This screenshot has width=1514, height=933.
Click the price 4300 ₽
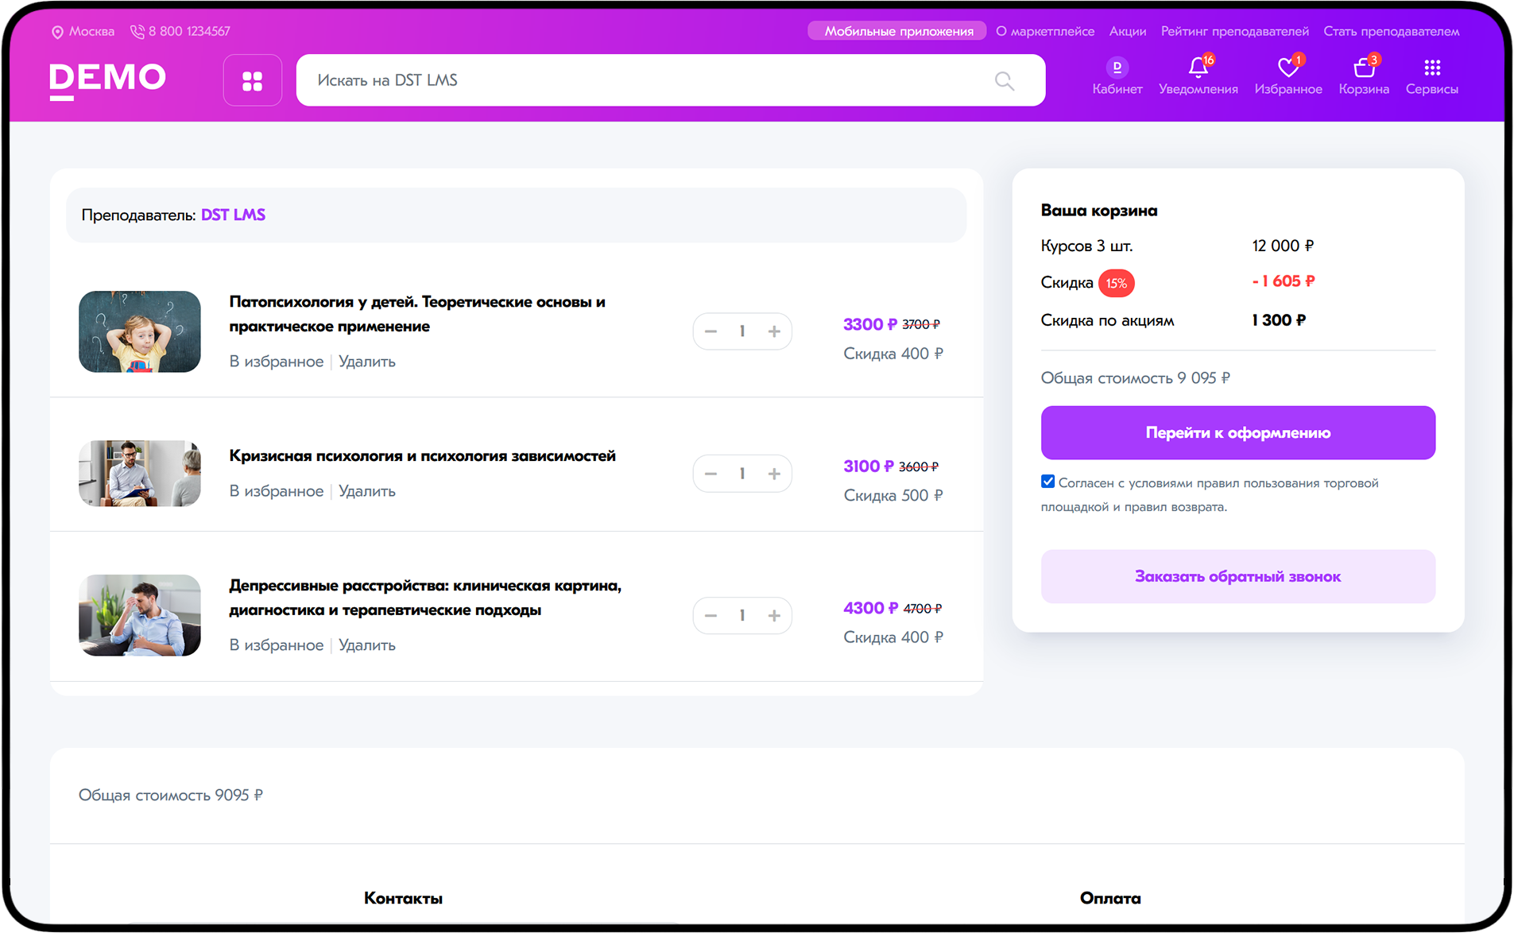tap(870, 608)
